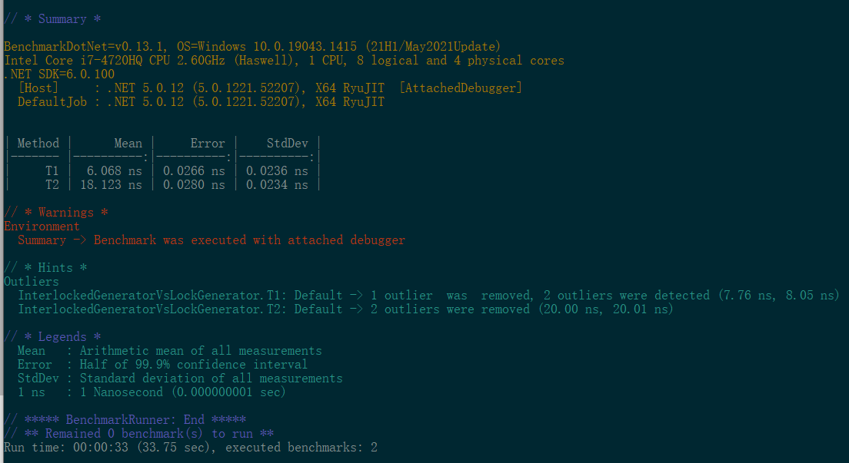Click the T1 mean value 6.068 ns
Image resolution: width=849 pixels, height=463 pixels.
pos(115,171)
